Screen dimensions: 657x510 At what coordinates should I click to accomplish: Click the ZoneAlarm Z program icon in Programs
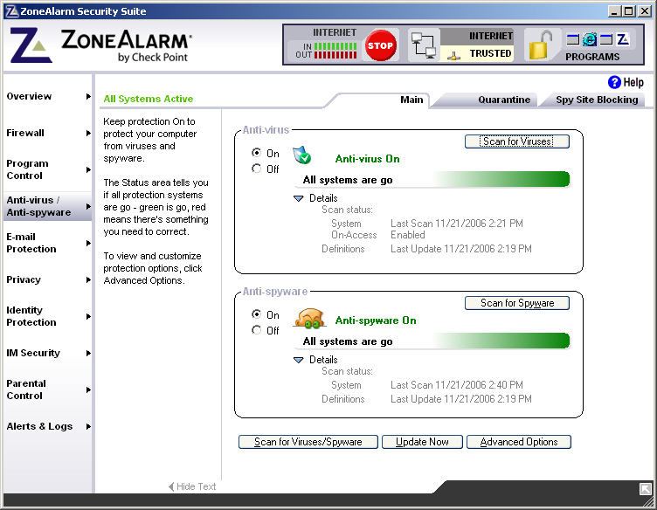coord(623,39)
